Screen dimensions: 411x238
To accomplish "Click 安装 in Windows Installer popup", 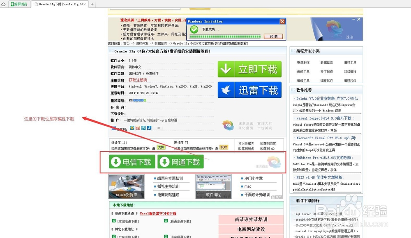I will [x=273, y=36].
